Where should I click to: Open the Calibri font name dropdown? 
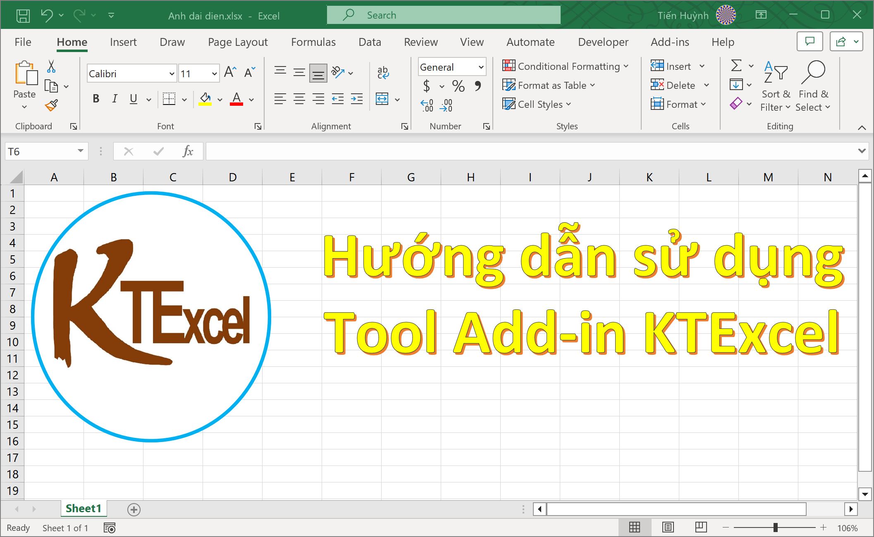[x=172, y=74]
